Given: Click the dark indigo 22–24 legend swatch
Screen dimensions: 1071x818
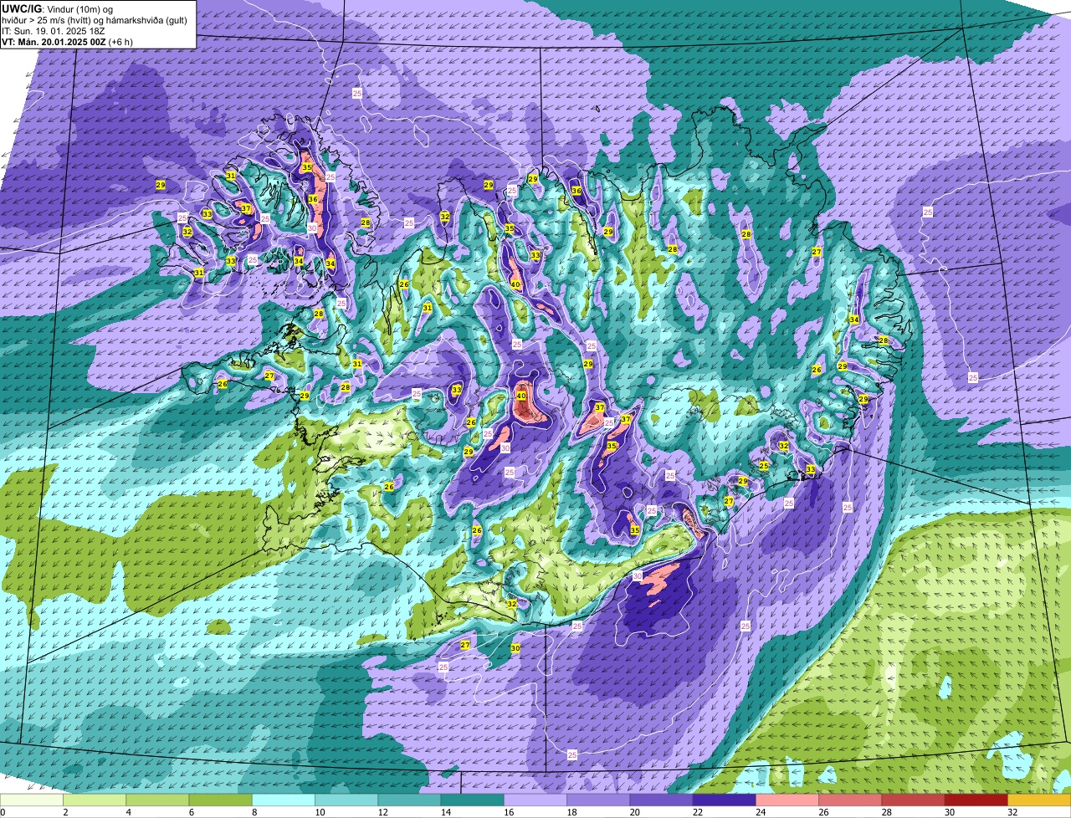Looking at the screenshot, I should (x=725, y=800).
